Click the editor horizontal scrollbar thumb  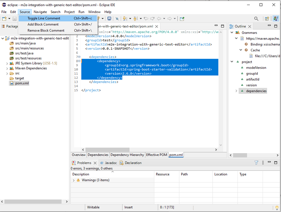107,150
